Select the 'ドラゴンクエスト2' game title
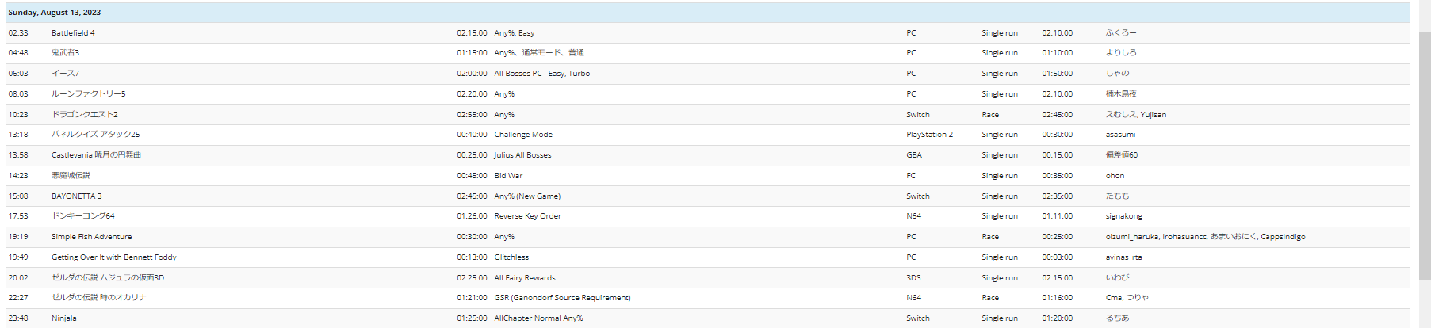 [84, 115]
